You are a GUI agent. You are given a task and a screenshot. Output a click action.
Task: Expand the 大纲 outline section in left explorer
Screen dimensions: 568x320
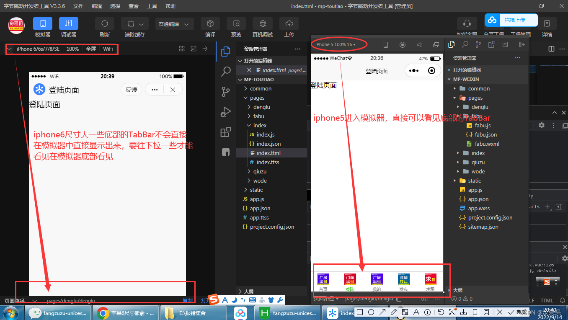[x=271, y=291]
